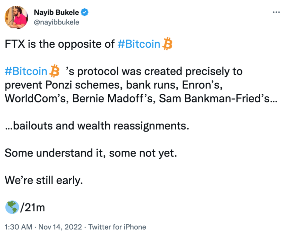Click the "…bailouts and wealth reassignments." line
Image resolution: width=286 pixels, height=237 pixels.
tap(97, 126)
